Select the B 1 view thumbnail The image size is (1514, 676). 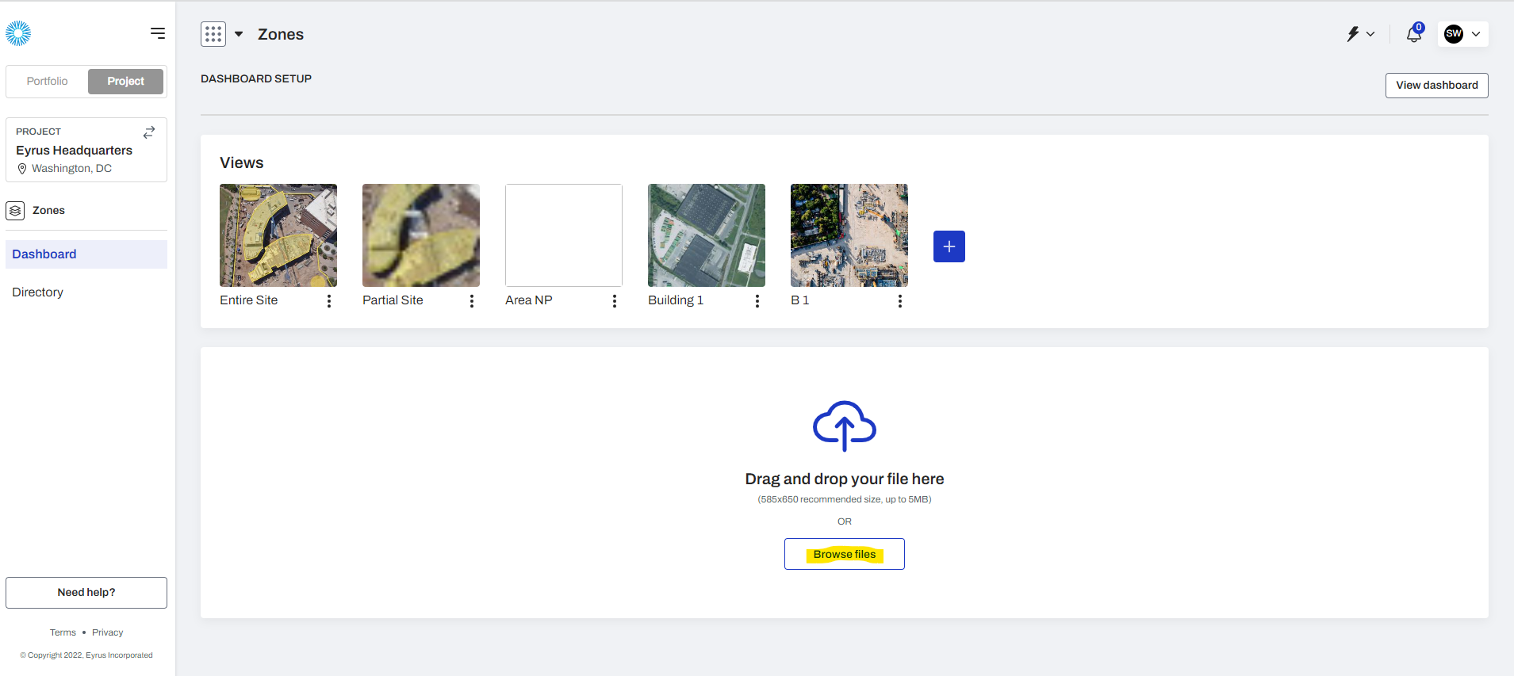(x=849, y=235)
